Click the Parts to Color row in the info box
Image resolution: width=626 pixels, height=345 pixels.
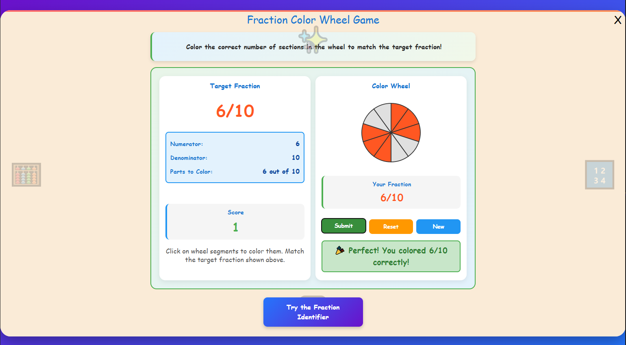pyautogui.click(x=235, y=172)
